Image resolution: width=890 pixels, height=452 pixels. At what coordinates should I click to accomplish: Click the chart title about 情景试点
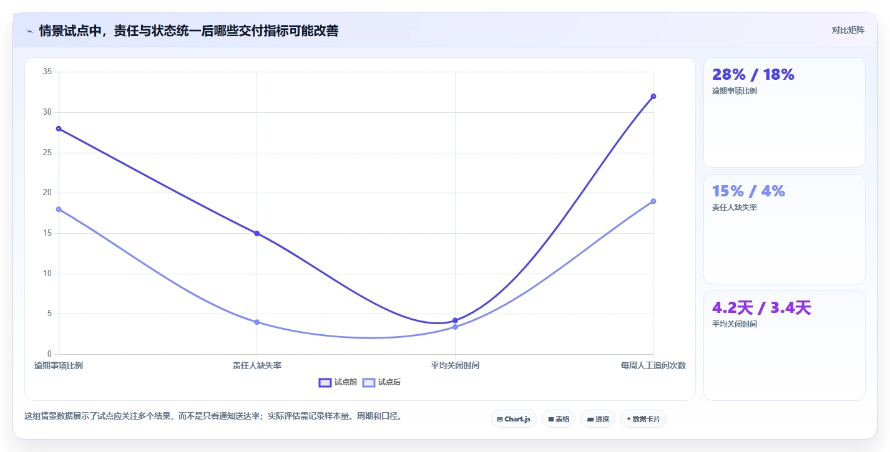click(x=188, y=31)
